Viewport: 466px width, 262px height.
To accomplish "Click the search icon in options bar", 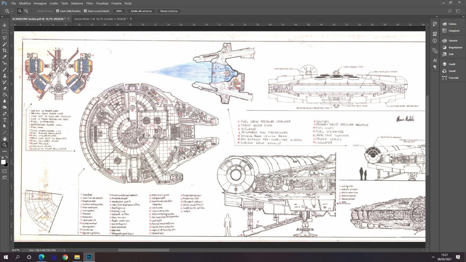I will point(450,11).
